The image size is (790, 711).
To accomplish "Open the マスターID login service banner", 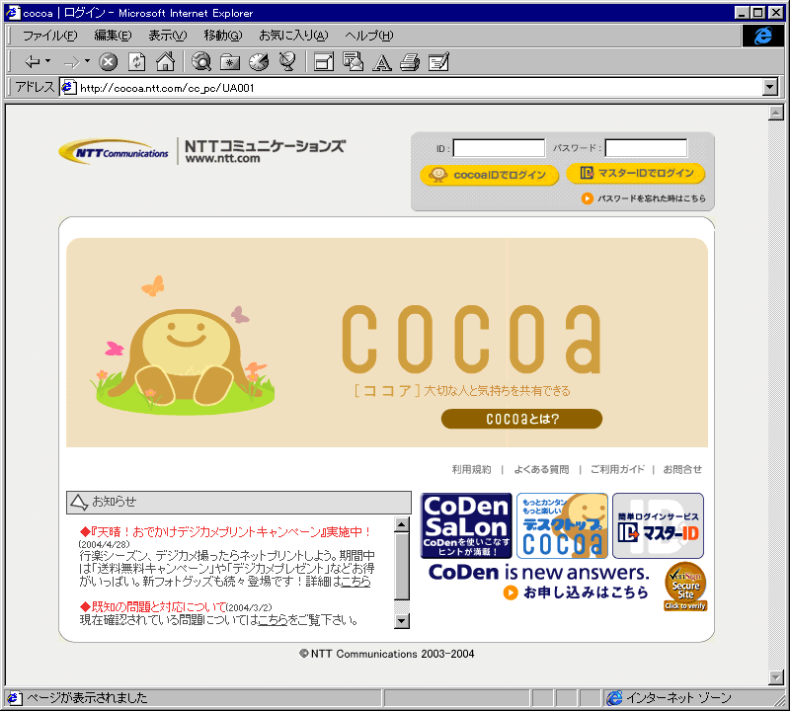I will [x=658, y=525].
